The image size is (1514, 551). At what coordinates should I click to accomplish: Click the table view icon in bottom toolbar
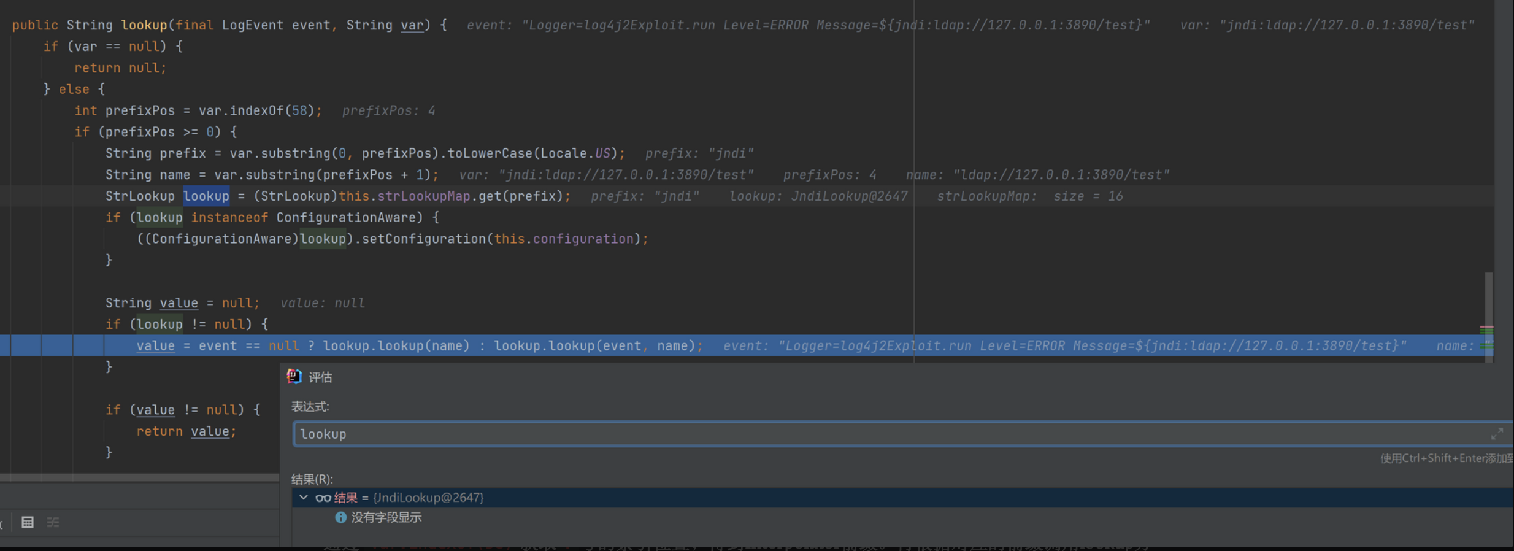pyautogui.click(x=28, y=522)
